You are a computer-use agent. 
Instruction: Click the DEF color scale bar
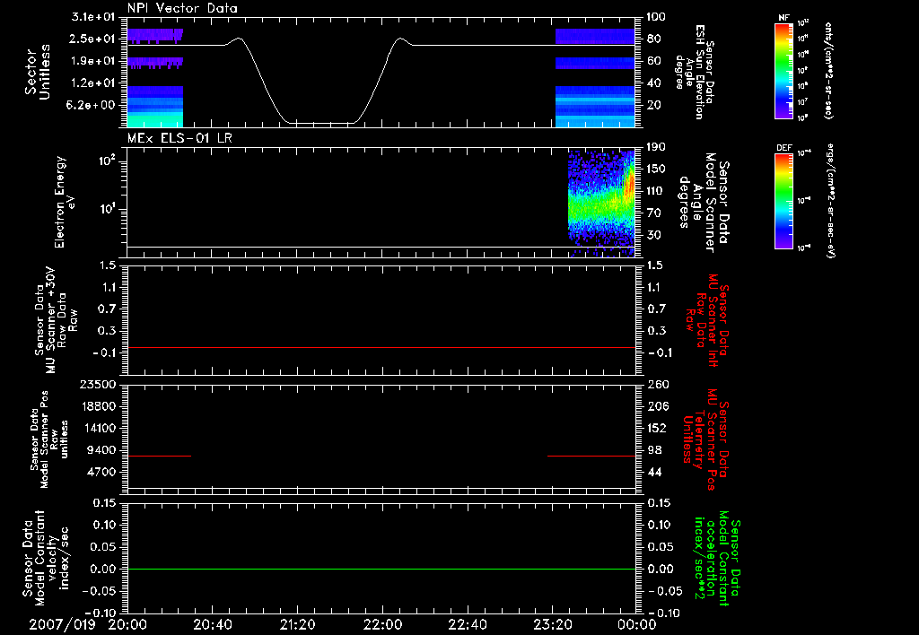click(x=783, y=202)
